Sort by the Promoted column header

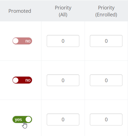20,11
